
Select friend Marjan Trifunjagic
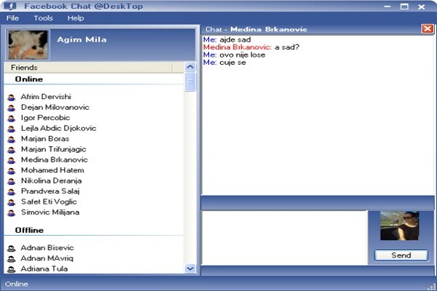tap(53, 149)
